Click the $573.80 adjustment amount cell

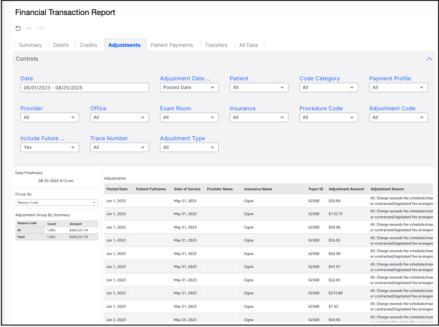pyautogui.click(x=335, y=293)
